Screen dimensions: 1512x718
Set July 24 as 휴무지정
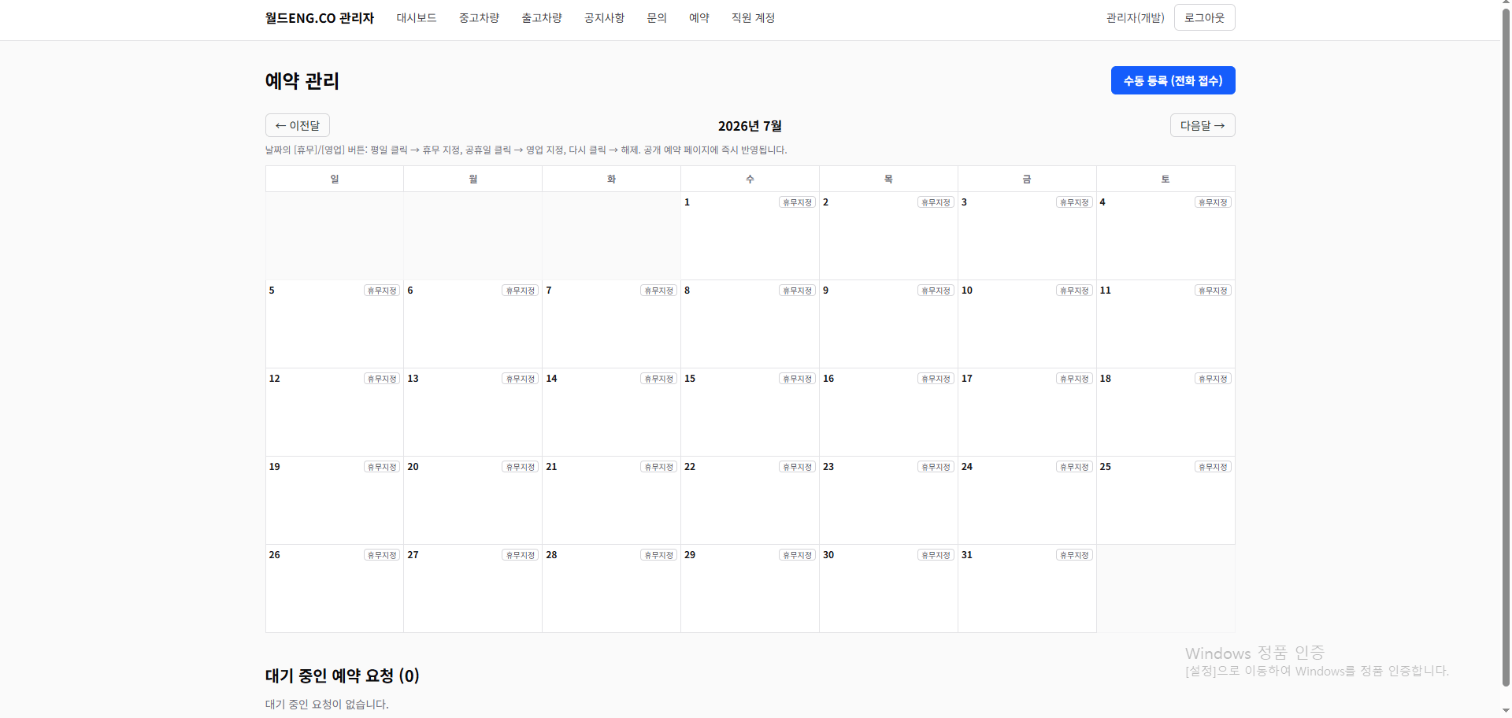(x=1074, y=467)
